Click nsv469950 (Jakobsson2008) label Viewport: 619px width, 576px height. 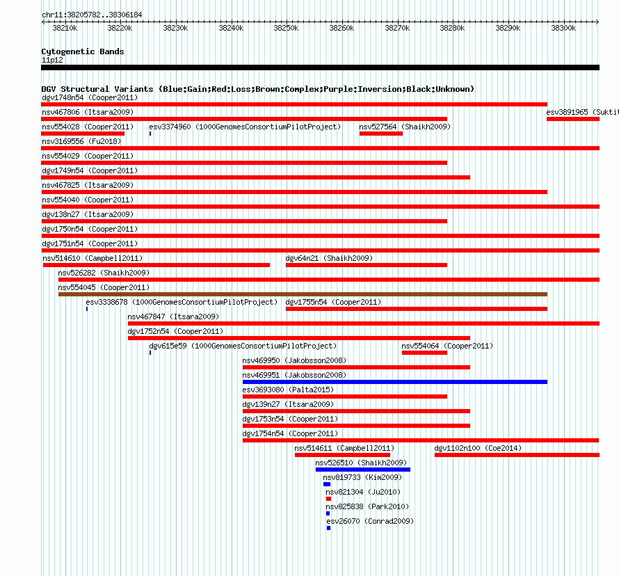tap(294, 360)
